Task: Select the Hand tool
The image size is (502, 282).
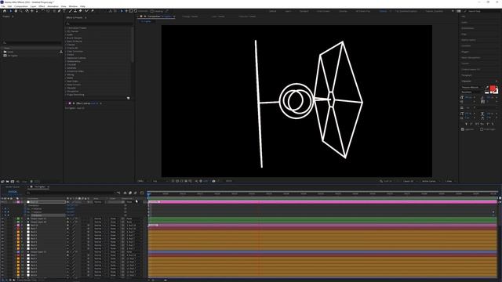Action: 16,11
